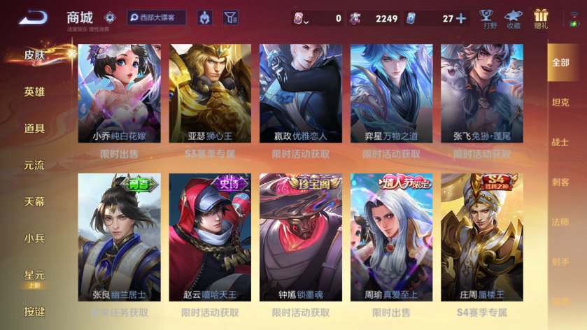This screenshot has width=587, height=330.
Task: Switch to the 道具 sidebar tab
Action: coord(34,128)
